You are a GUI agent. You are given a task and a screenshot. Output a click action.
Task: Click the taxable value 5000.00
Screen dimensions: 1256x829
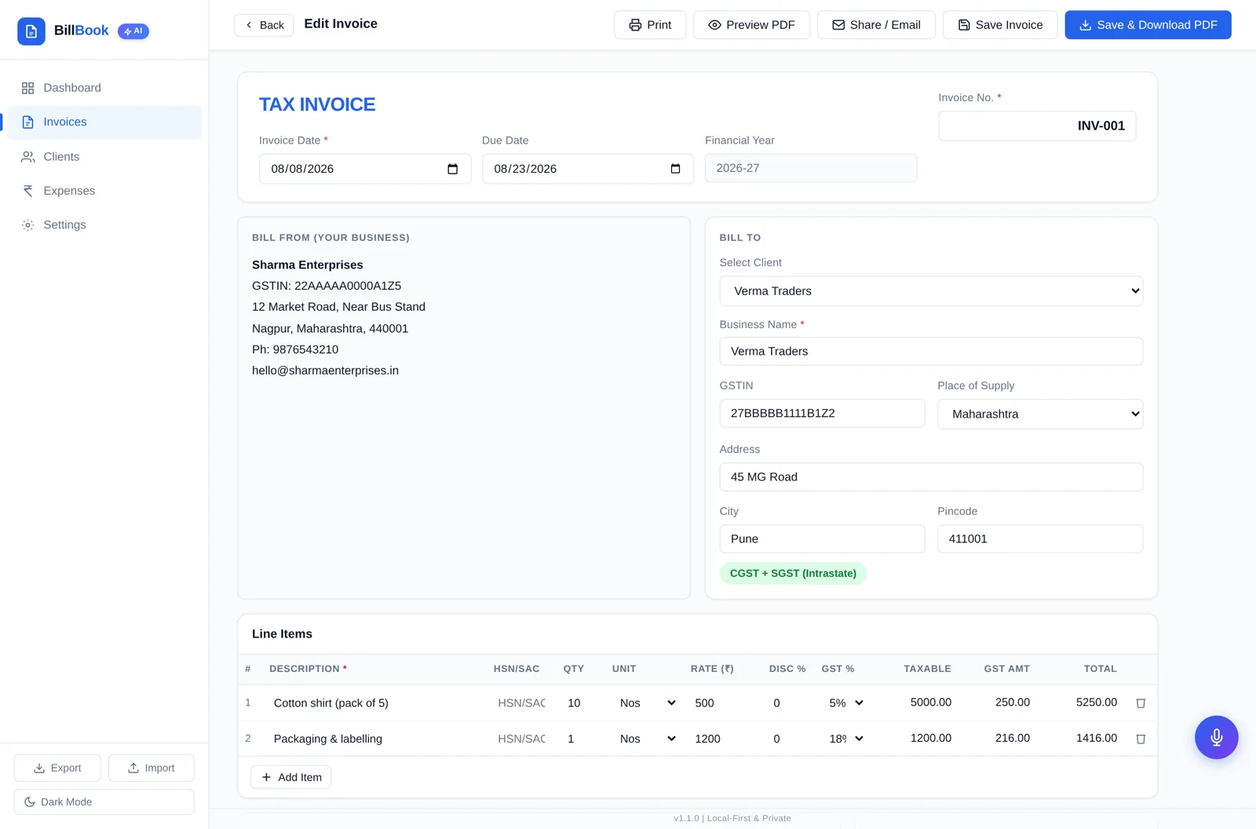[x=930, y=703]
